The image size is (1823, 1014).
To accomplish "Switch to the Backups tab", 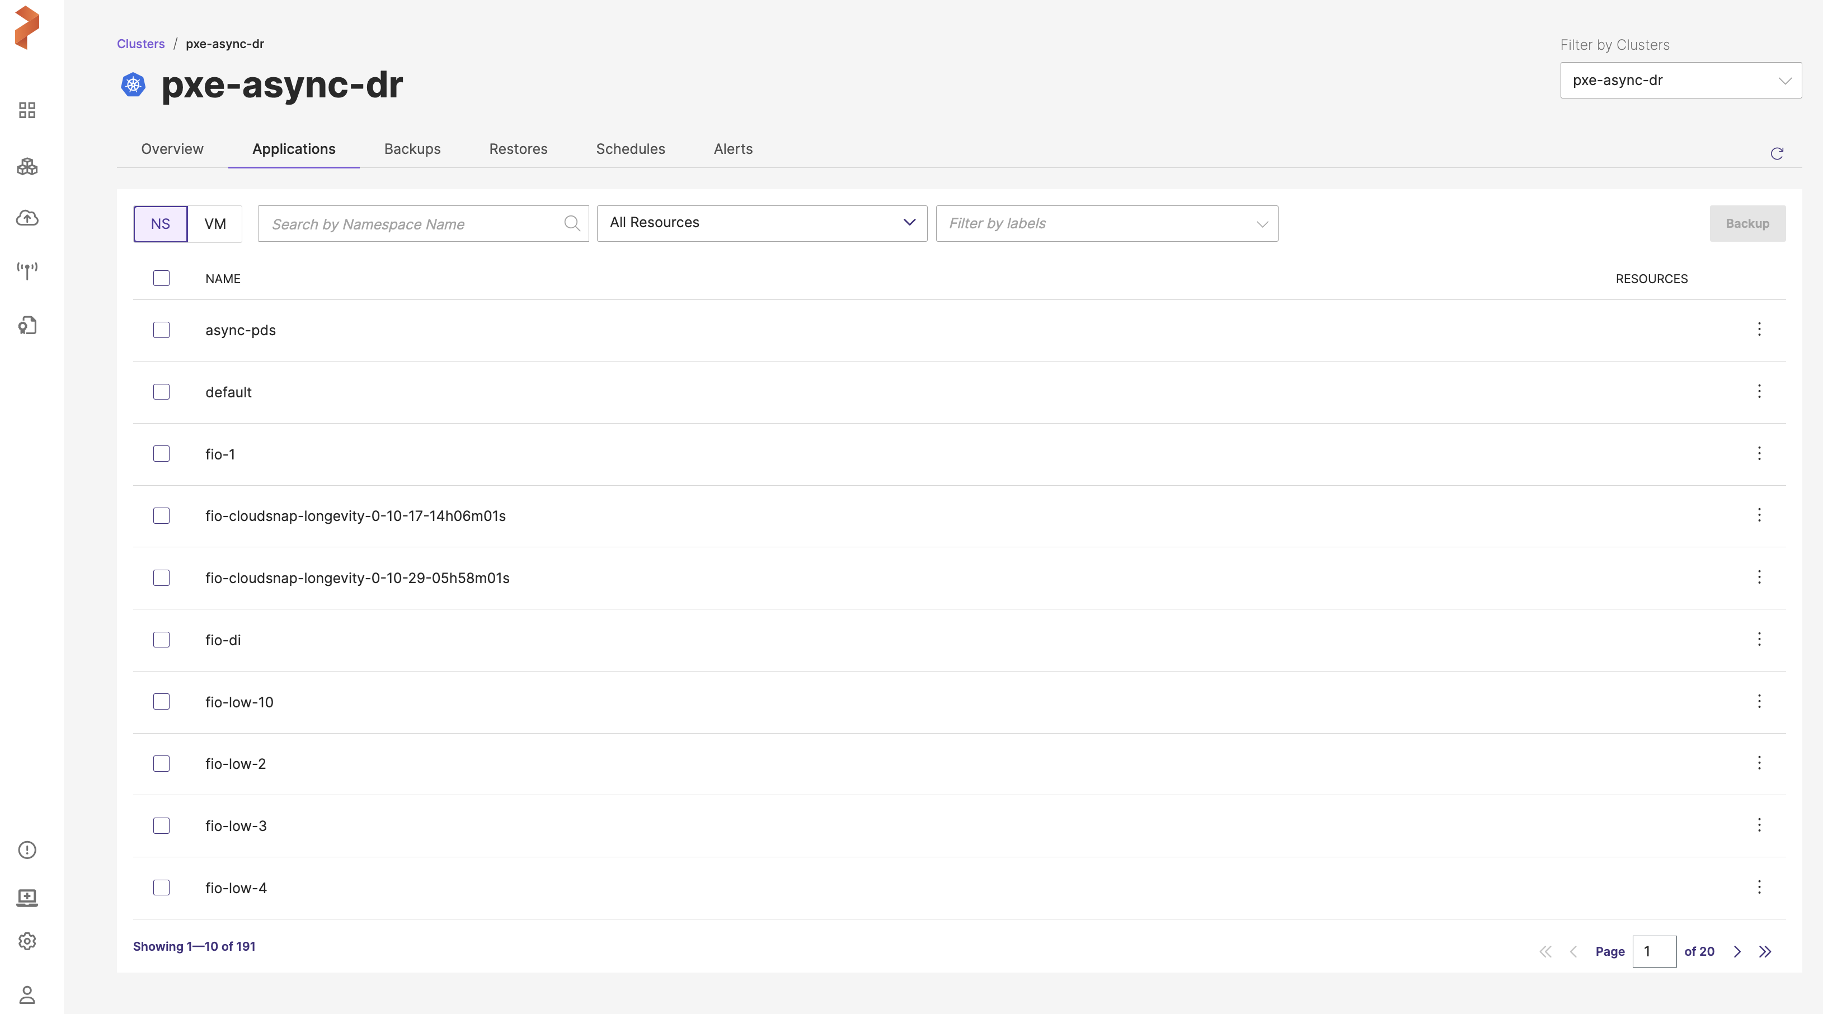I will click(412, 149).
